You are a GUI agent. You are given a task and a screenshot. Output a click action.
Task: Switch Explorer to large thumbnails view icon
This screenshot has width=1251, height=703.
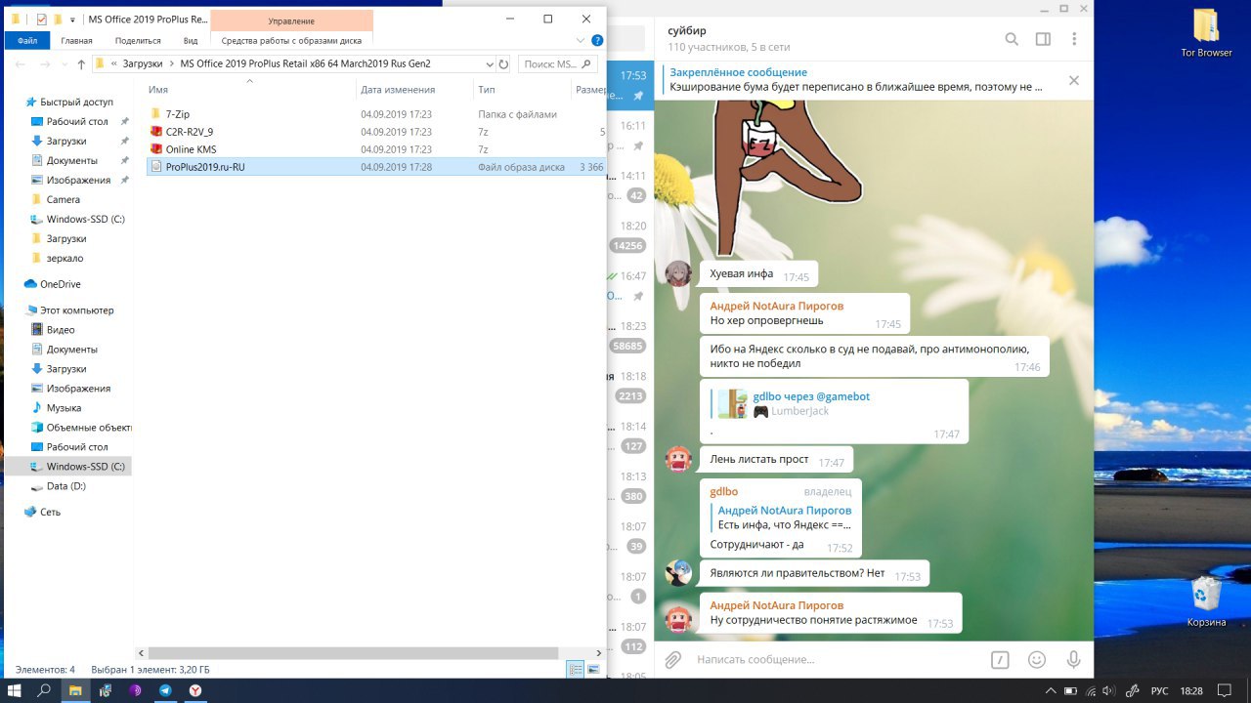[593, 669]
